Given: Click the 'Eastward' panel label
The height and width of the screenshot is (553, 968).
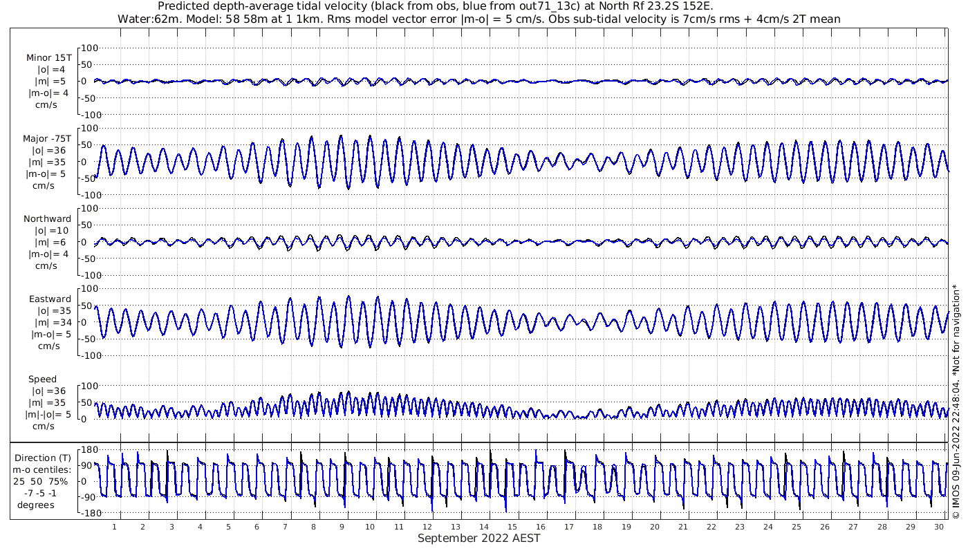Looking at the screenshot, I should pyautogui.click(x=50, y=299).
